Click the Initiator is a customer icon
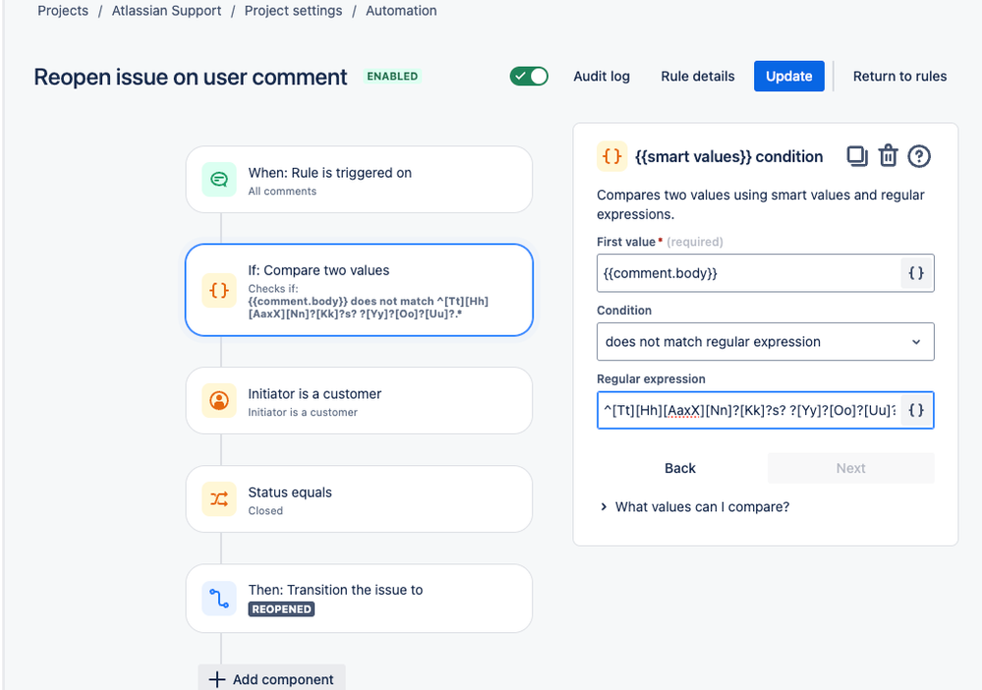Screen dimensions: 982x690 coord(219,401)
